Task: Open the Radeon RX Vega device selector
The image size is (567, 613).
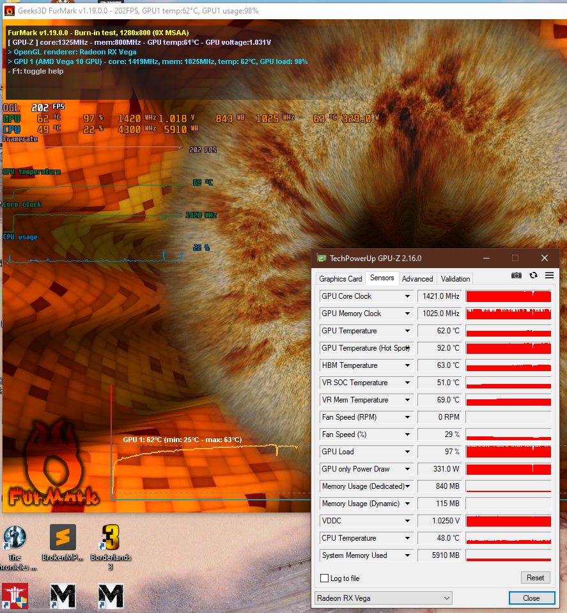Action: click(384, 598)
